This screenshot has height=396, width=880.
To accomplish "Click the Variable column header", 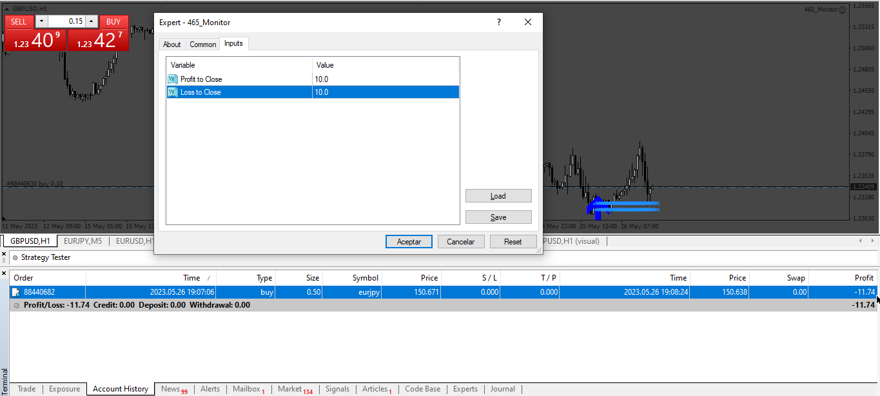I will point(240,65).
